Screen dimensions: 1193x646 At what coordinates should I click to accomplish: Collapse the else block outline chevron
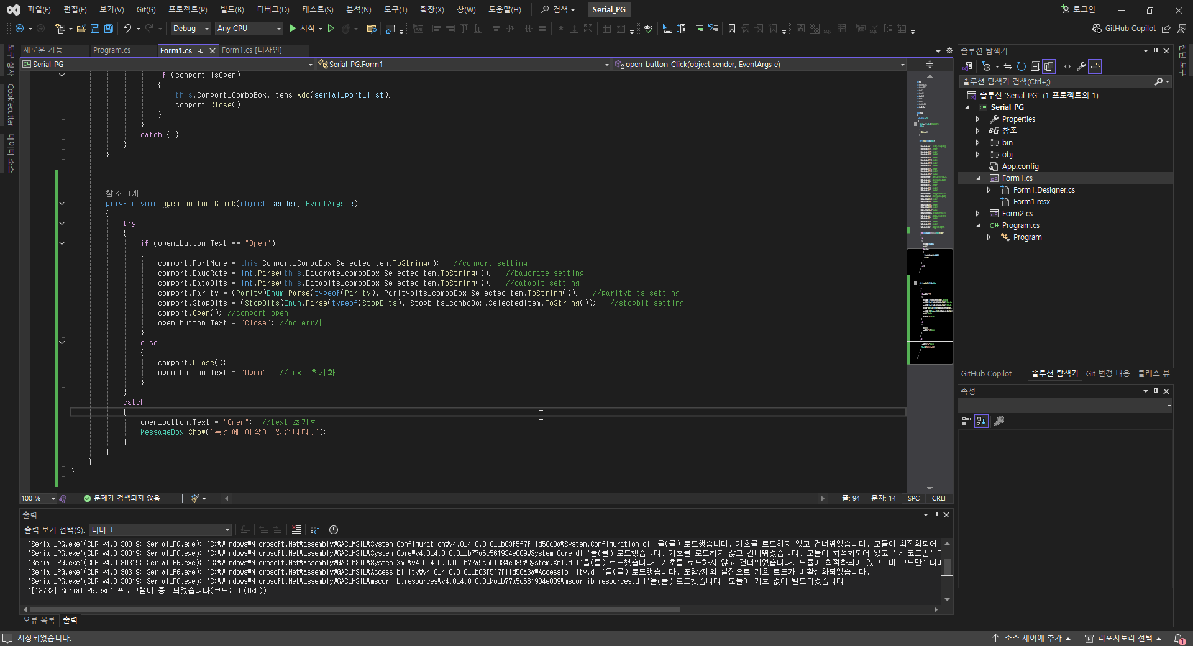62,343
